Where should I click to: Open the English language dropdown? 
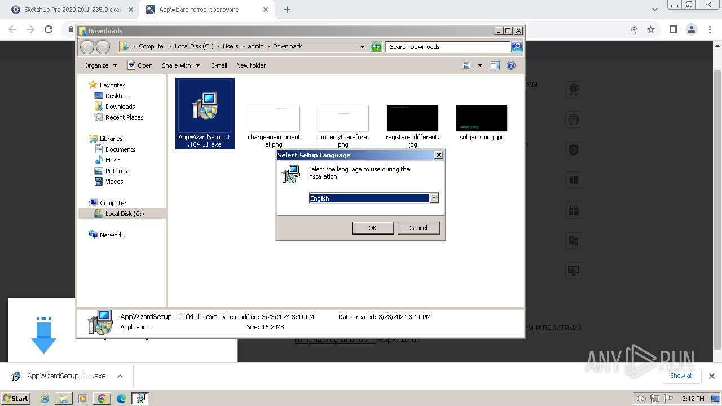point(434,198)
